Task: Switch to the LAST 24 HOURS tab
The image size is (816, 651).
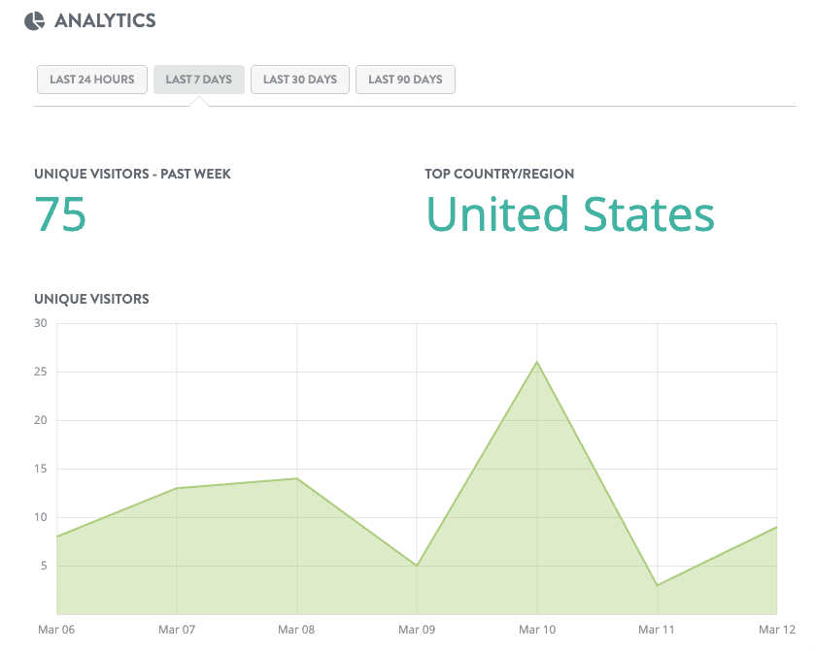Action: click(x=91, y=80)
